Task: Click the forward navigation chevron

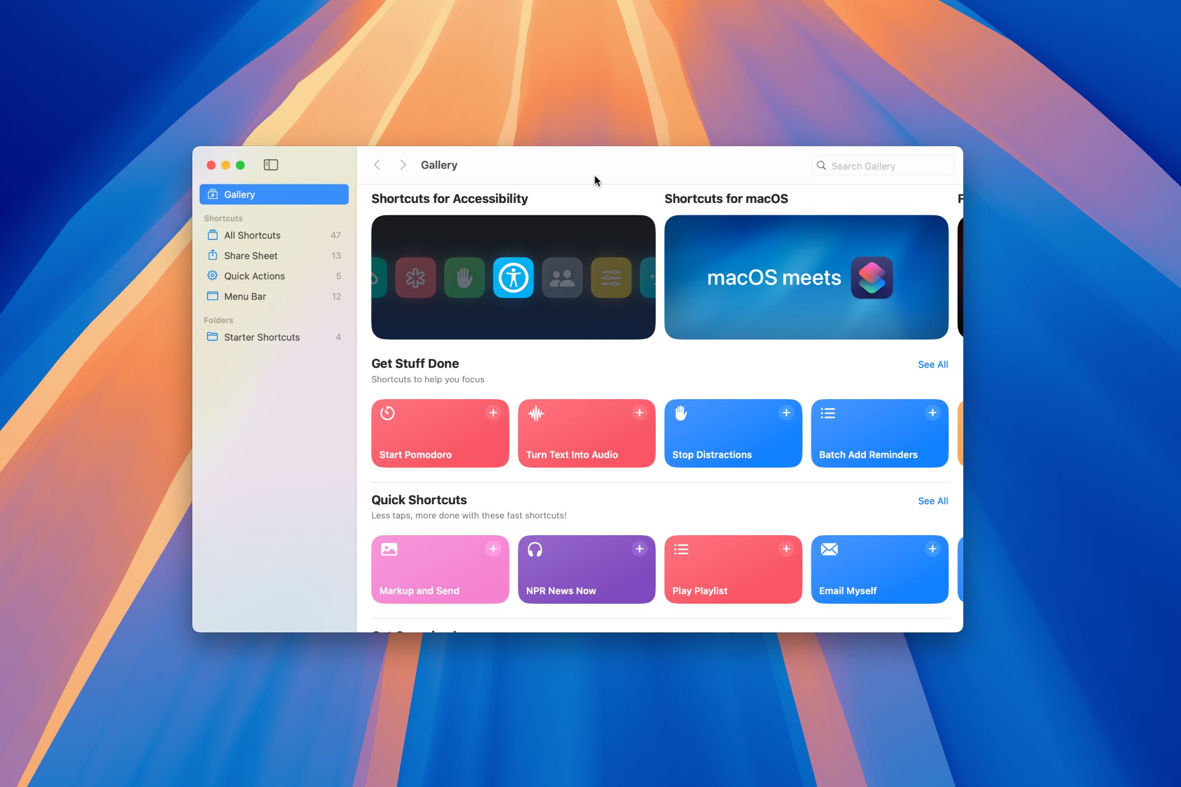Action: tap(403, 165)
